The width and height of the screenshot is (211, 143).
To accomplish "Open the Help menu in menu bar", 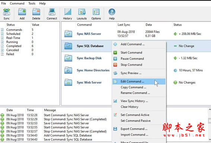I will click(42, 3).
